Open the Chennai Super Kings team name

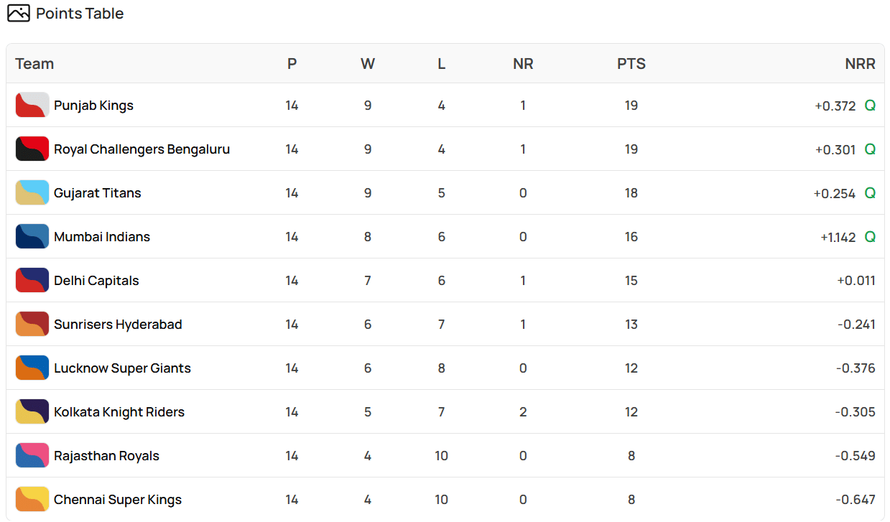[118, 500]
